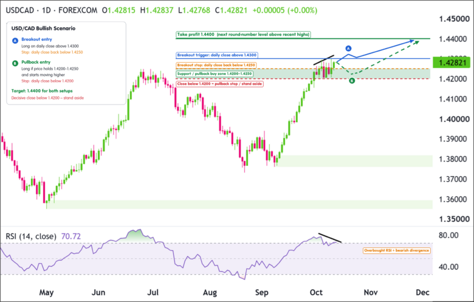Click the blue A circle beside Breakout entry
The image size is (474, 302).
pyautogui.click(x=15, y=41)
